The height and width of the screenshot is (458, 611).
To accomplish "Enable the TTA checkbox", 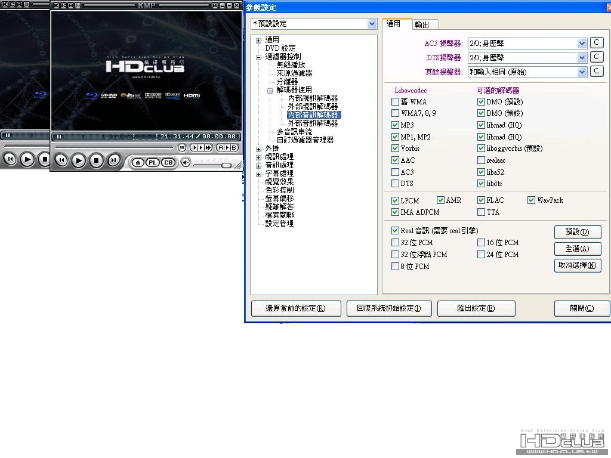I will (x=482, y=212).
